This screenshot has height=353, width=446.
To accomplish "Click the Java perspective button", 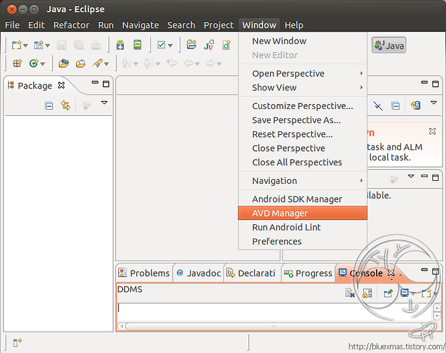I will click(389, 45).
